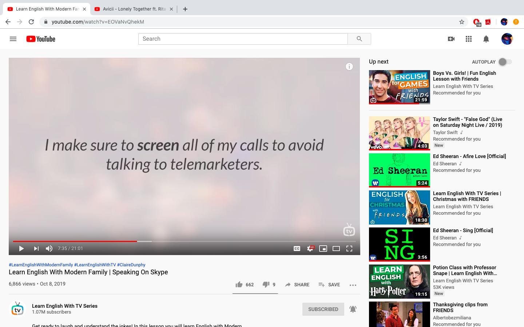Open the Boys Vs. Girls Friends thumbnail

tap(400, 87)
